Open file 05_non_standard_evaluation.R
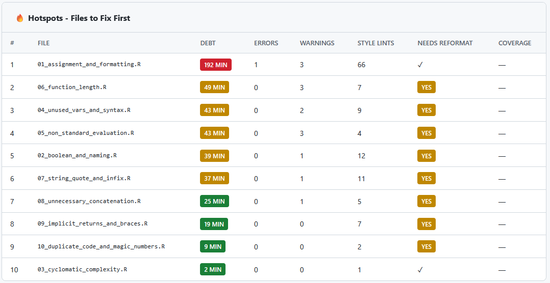550x283 pixels. coord(86,133)
